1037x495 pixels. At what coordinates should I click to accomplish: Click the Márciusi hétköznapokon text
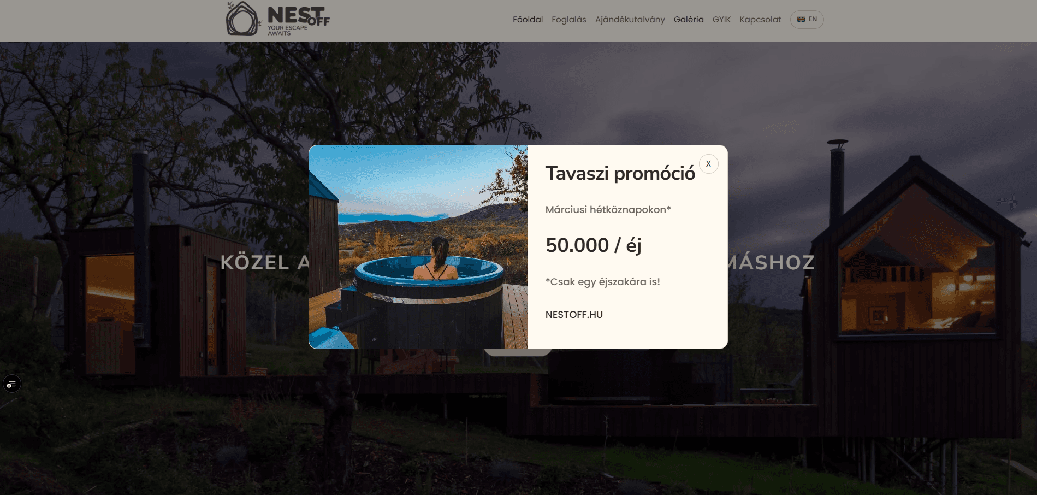click(x=608, y=210)
